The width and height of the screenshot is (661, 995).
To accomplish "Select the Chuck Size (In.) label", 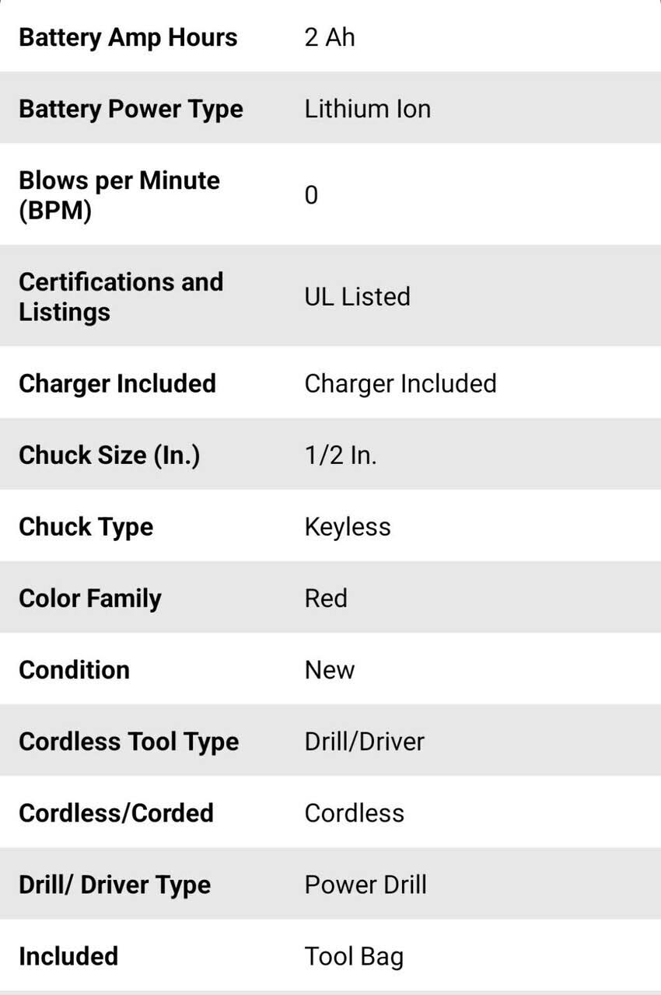I will tap(109, 455).
